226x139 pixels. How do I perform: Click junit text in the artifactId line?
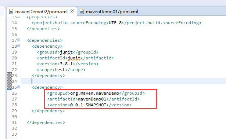click(74, 58)
